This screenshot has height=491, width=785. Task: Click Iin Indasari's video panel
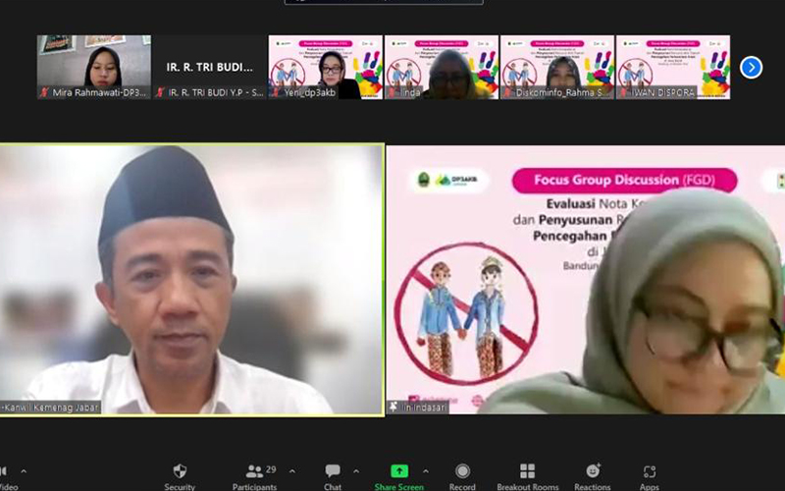coord(586,280)
